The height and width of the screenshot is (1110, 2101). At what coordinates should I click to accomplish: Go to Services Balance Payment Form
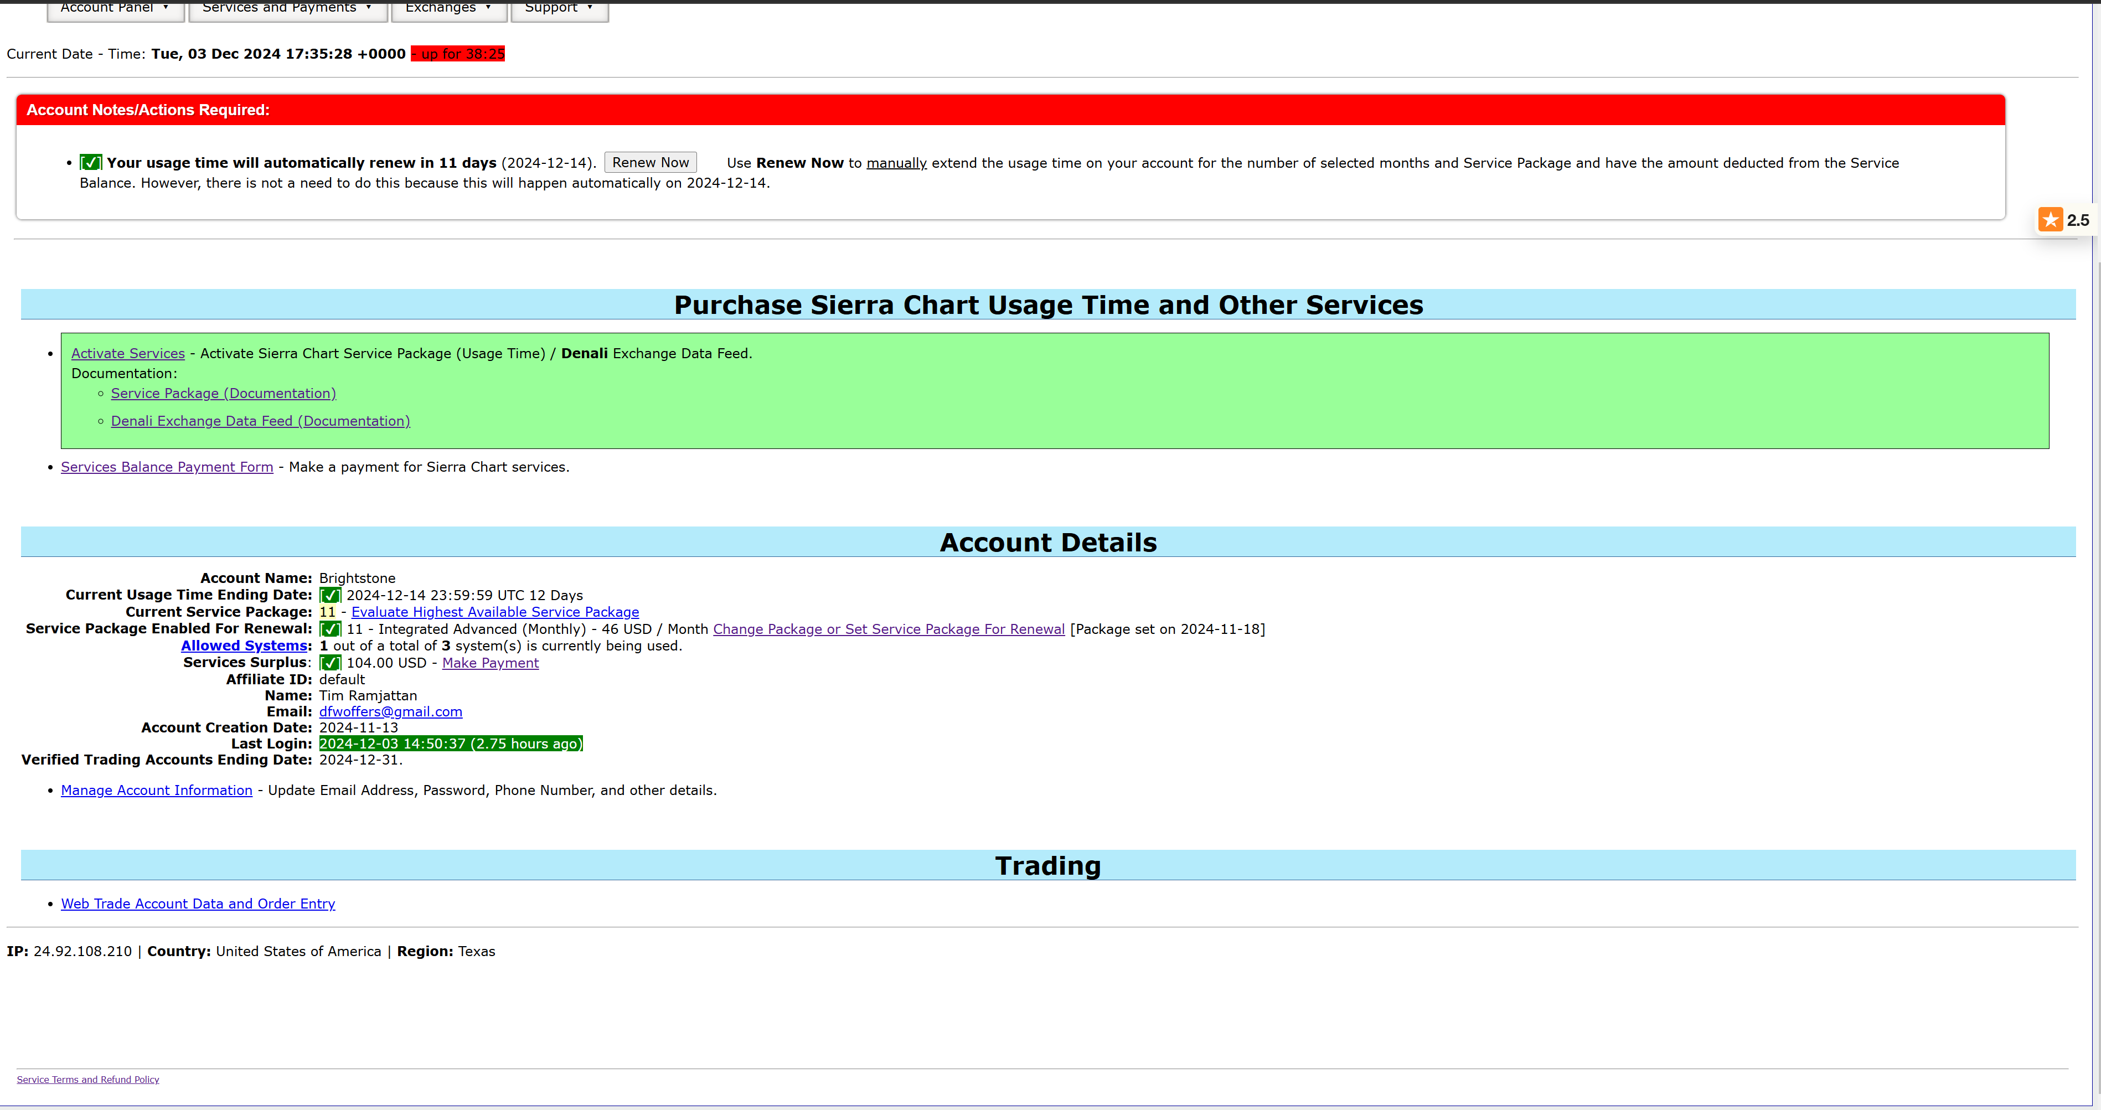(x=167, y=467)
